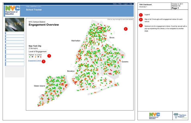This screenshot has width=191, height=123.
Task: Choose the Queens borough label
Action: click(x=125, y=62)
